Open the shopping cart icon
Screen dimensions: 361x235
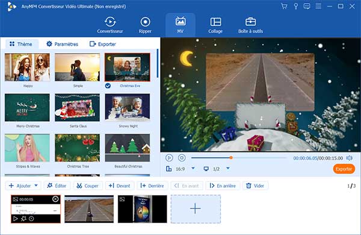pyautogui.click(x=284, y=6)
